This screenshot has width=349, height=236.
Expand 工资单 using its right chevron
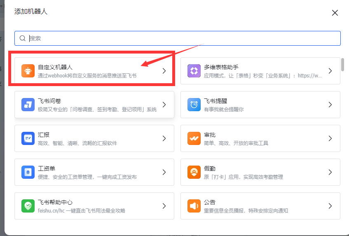[164, 172]
